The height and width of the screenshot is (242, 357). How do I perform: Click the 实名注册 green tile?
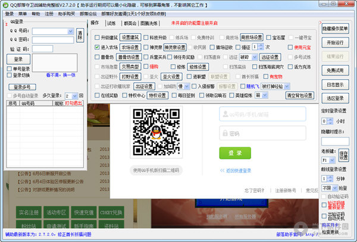(x=29, y=212)
